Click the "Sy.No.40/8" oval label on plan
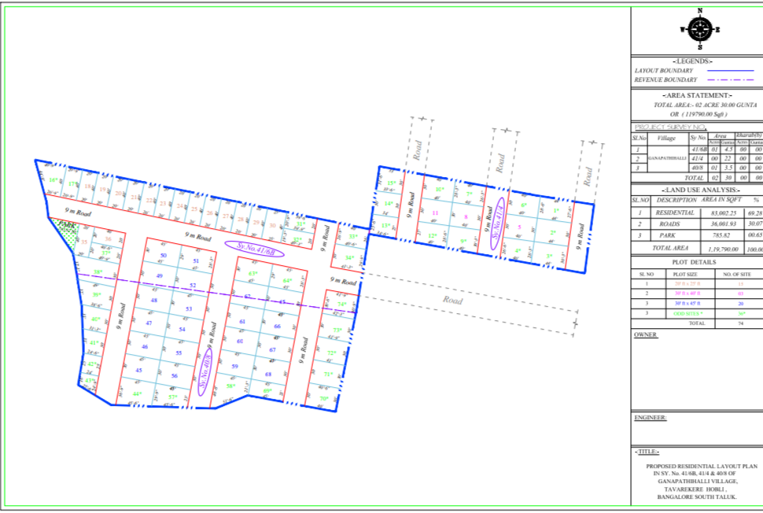The height and width of the screenshot is (513, 763). [205, 373]
